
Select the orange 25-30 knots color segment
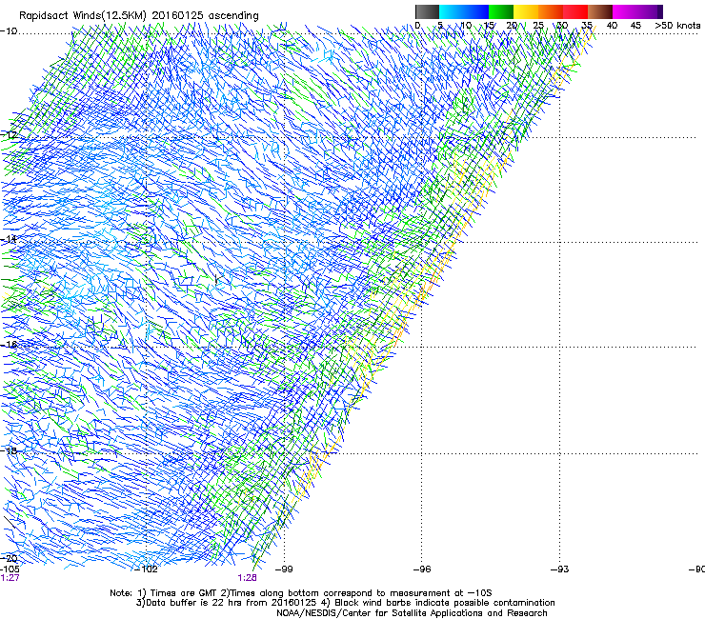pos(551,11)
